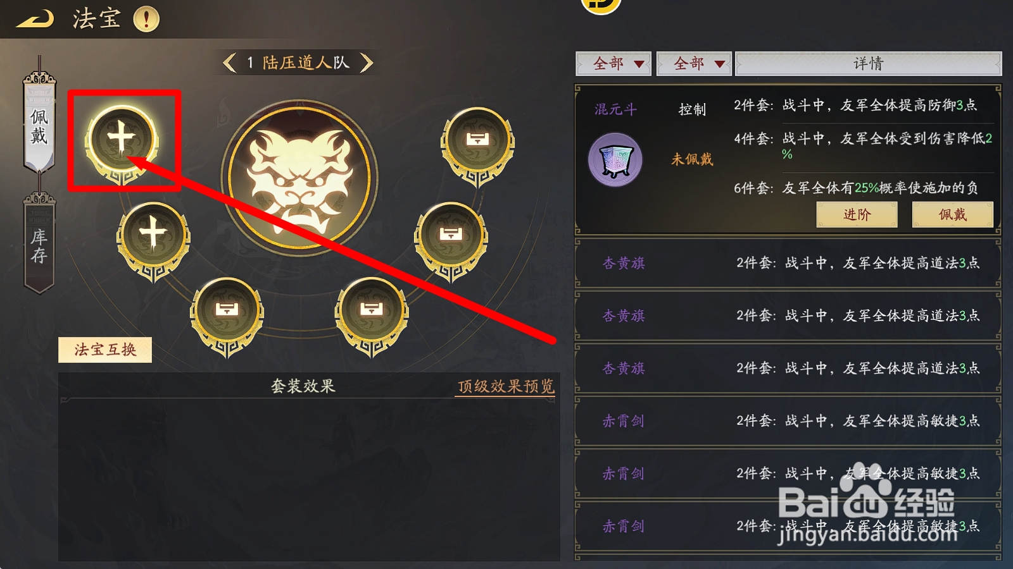
Task: Expand the first 全部 filter dropdown
Action: pyautogui.click(x=613, y=64)
